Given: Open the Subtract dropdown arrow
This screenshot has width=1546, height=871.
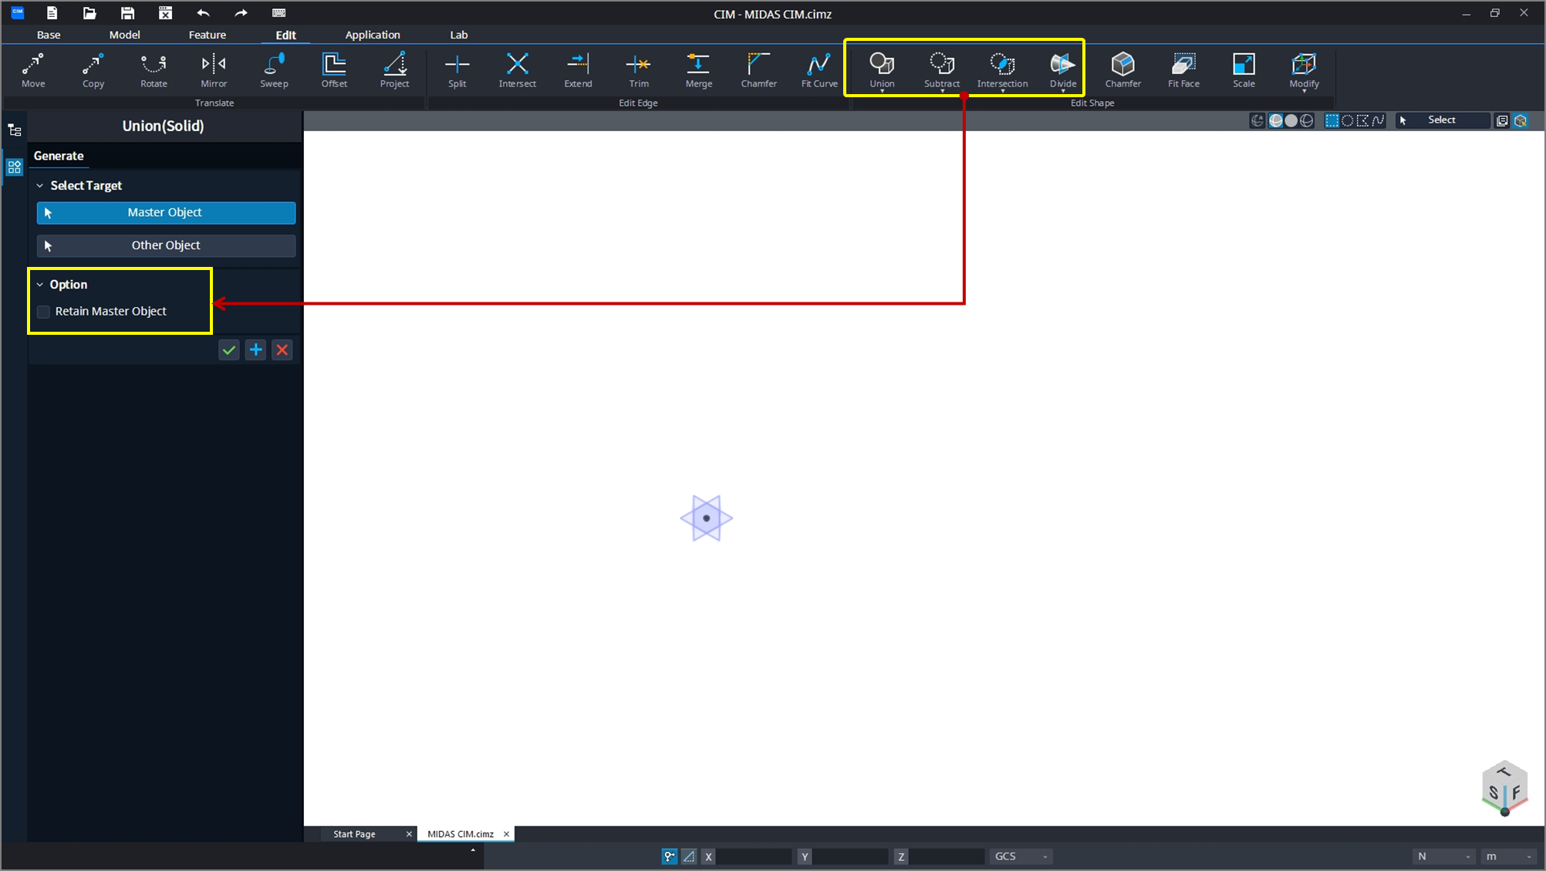Looking at the screenshot, I should (x=942, y=91).
